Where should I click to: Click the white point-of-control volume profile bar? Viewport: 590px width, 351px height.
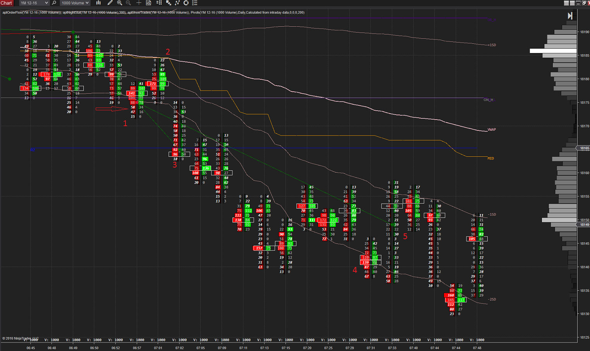(553, 51)
